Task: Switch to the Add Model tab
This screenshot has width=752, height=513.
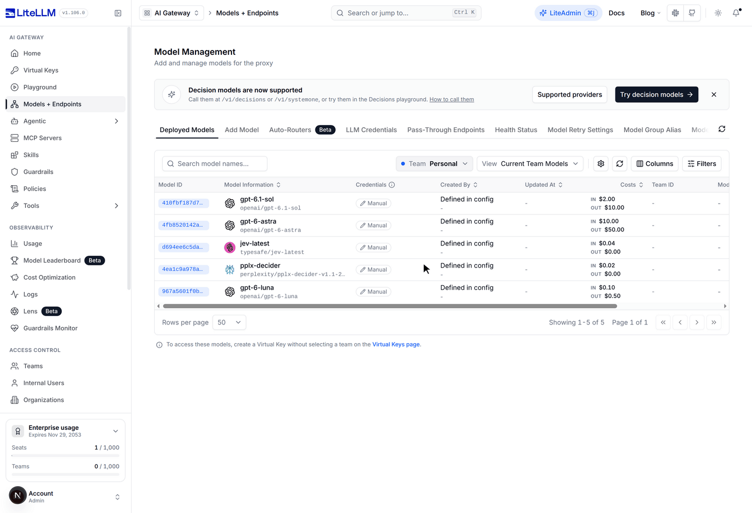Action: click(x=242, y=130)
